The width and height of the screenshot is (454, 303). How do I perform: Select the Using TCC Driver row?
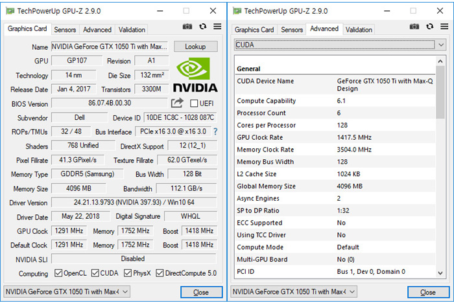click(x=335, y=235)
